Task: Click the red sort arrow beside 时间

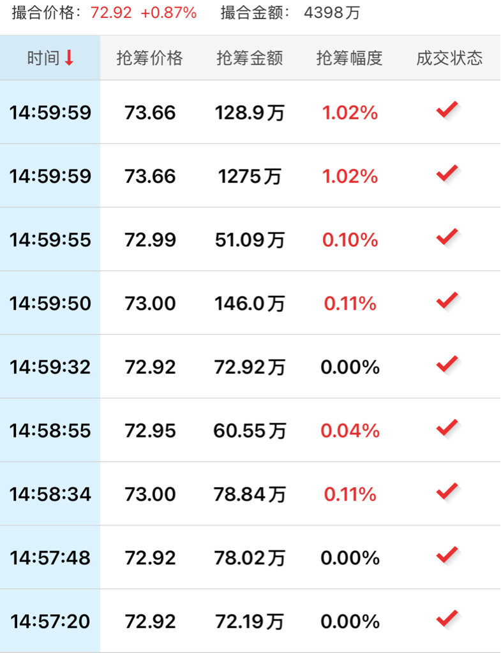Action: 69,57
